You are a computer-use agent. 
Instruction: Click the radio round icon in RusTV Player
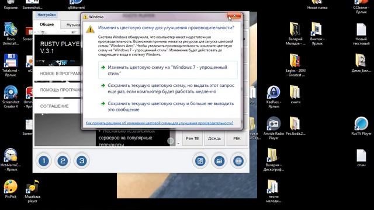[x=219, y=161]
